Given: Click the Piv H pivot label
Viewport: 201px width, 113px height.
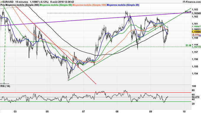Looking at the screenshot, I should (188, 12).
